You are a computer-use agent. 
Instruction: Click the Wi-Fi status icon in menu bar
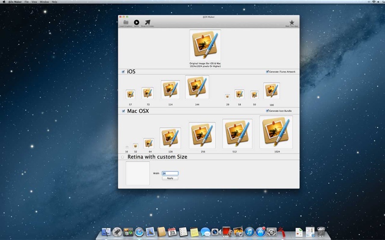click(374, 2)
